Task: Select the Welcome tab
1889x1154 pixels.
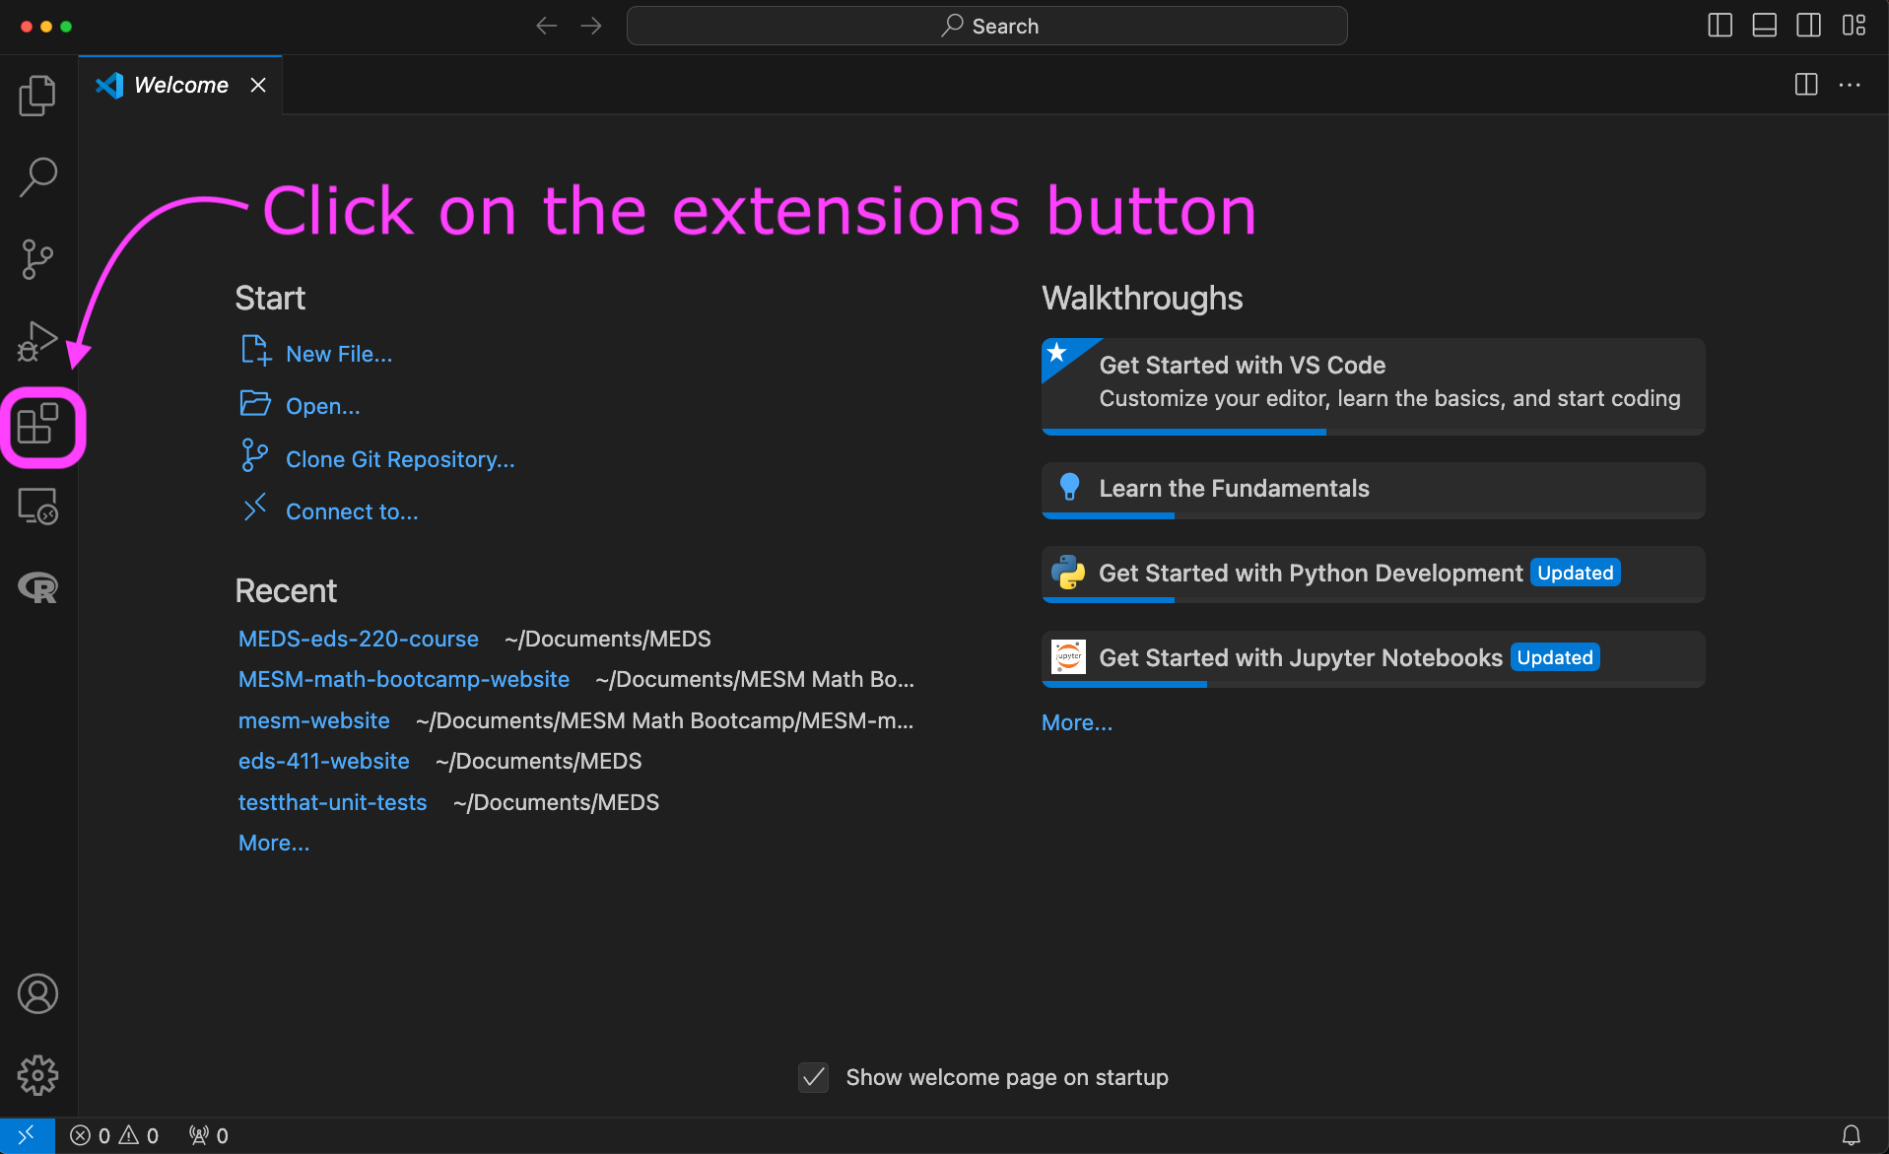Action: point(180,86)
